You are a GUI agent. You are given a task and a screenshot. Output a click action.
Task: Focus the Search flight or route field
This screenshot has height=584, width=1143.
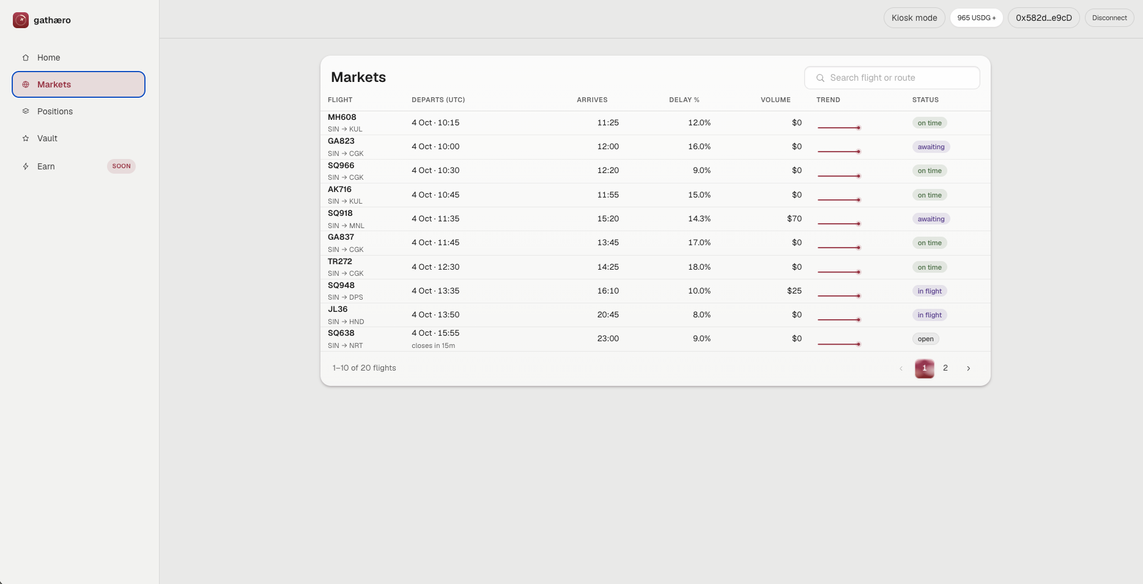[892, 78]
